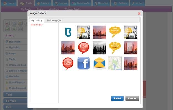Select the black and white skyline image
Viewport: 173px width, 110px height.
(x=99, y=48)
